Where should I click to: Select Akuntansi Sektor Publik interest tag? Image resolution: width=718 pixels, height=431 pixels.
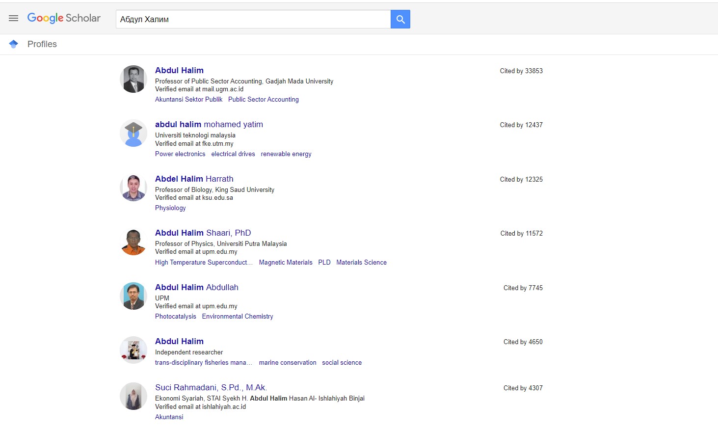(188, 99)
